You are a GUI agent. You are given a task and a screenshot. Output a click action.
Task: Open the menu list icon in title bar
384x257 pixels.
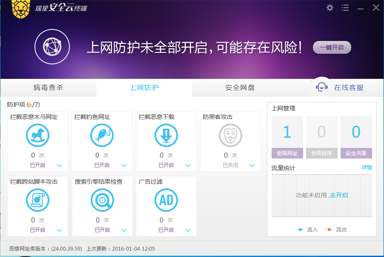345,8
